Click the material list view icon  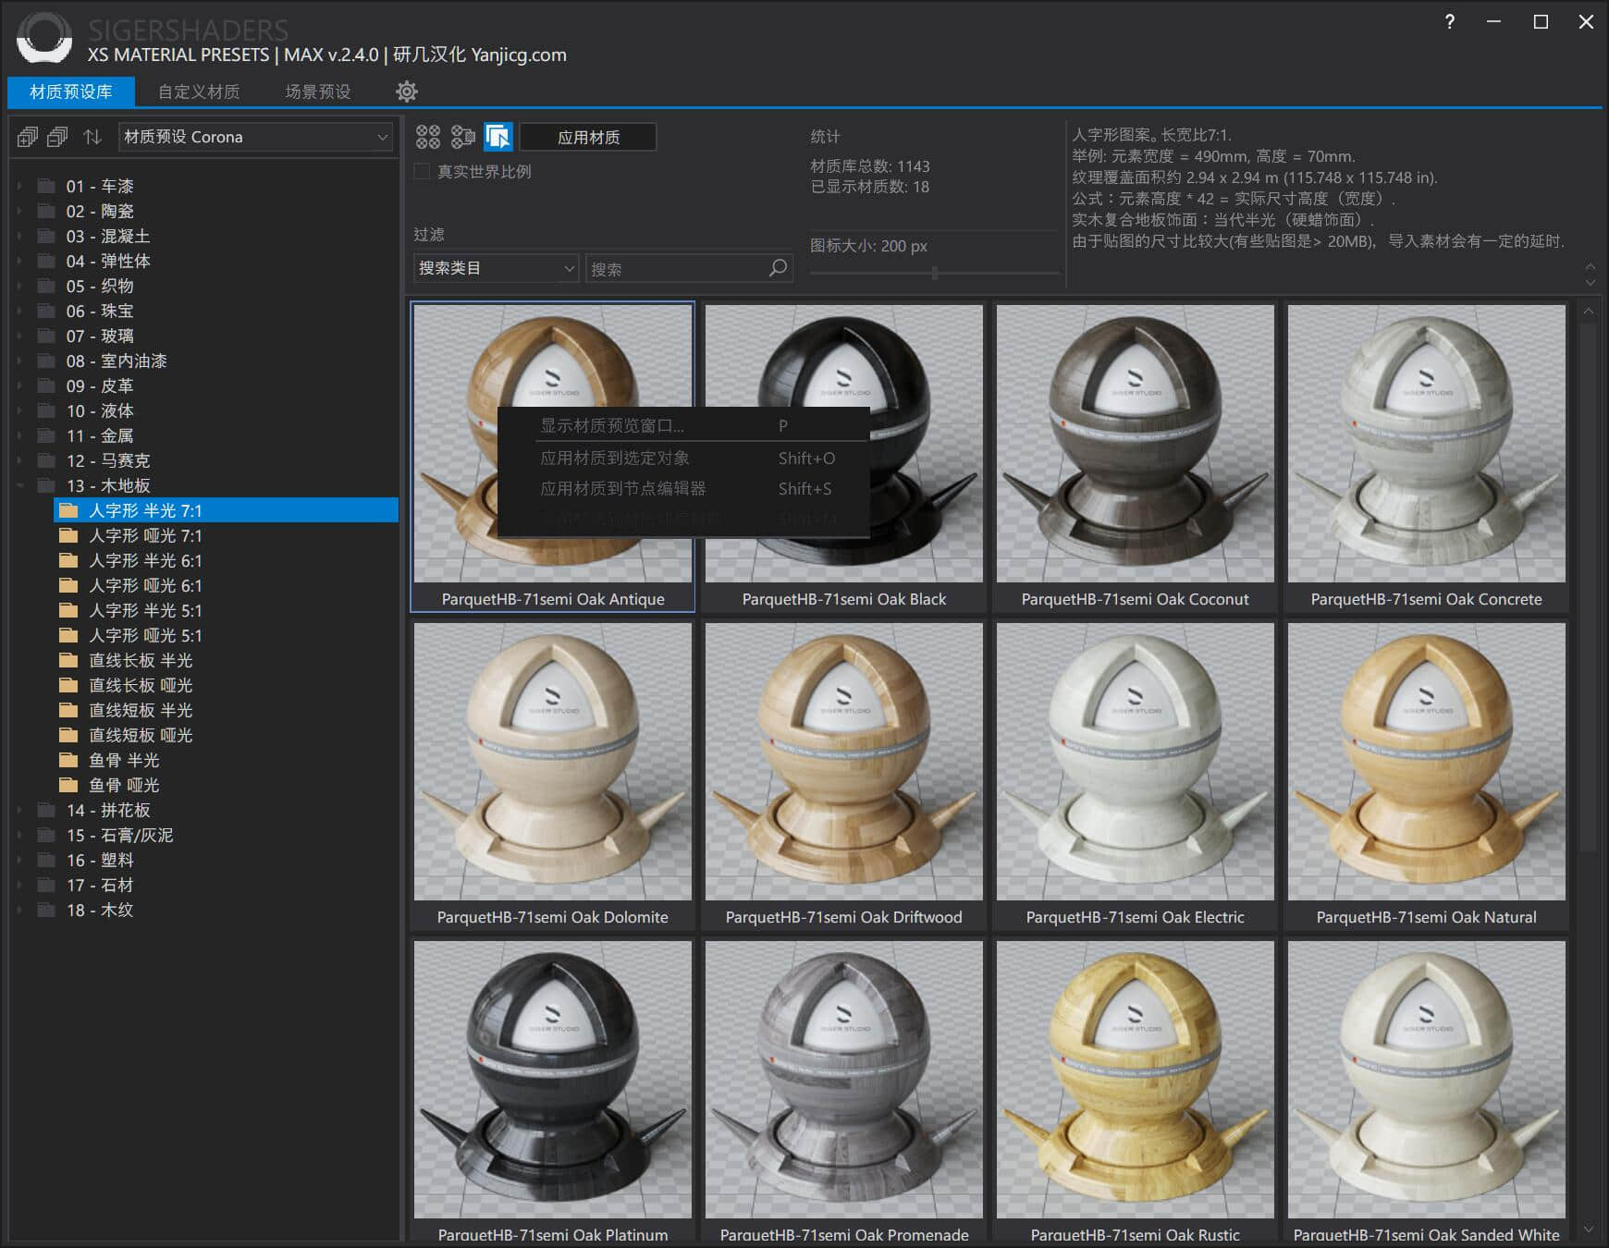pyautogui.click(x=462, y=137)
